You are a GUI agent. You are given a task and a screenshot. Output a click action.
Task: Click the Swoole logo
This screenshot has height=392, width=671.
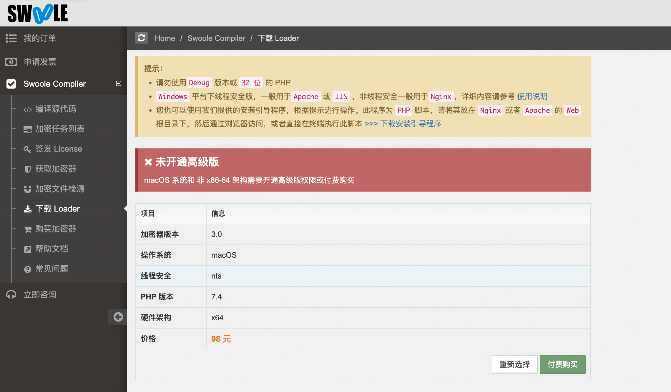tap(38, 14)
